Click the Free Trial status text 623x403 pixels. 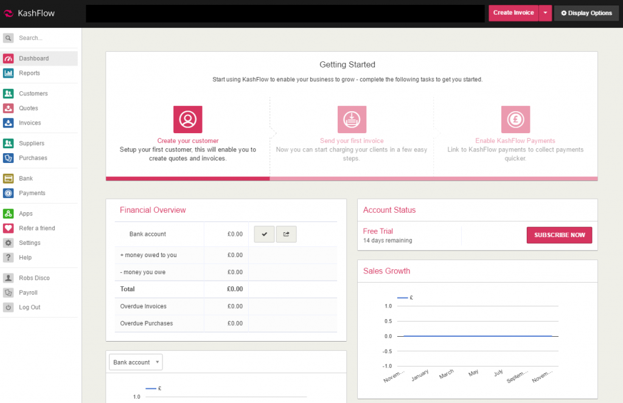(x=378, y=231)
